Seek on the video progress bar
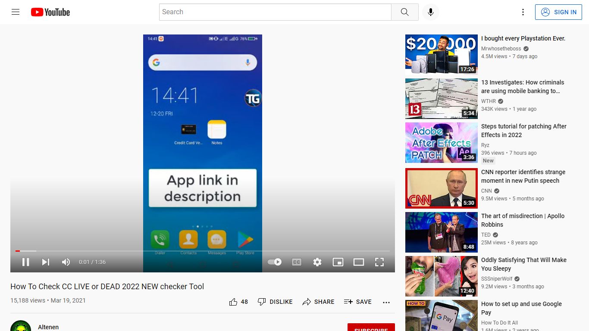This screenshot has width=589, height=331. click(203, 251)
